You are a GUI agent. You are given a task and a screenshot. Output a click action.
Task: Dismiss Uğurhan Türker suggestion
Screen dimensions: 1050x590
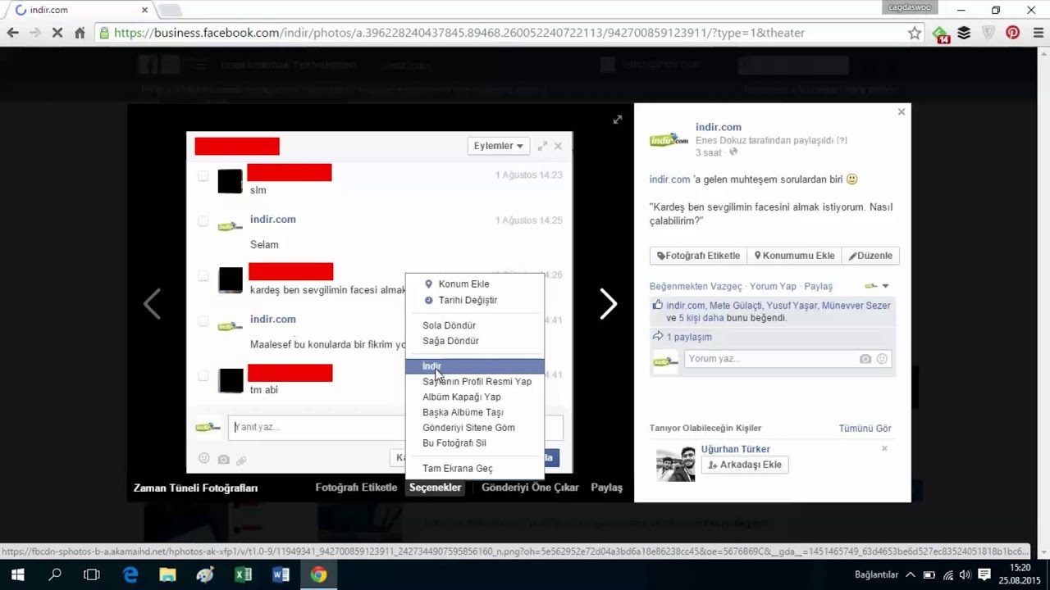click(x=884, y=448)
